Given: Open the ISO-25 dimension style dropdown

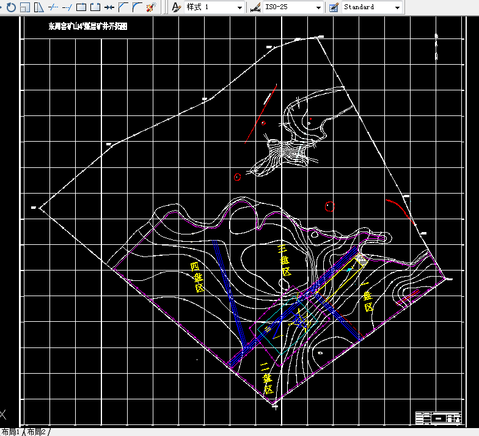Looking at the screenshot, I should point(293,7).
